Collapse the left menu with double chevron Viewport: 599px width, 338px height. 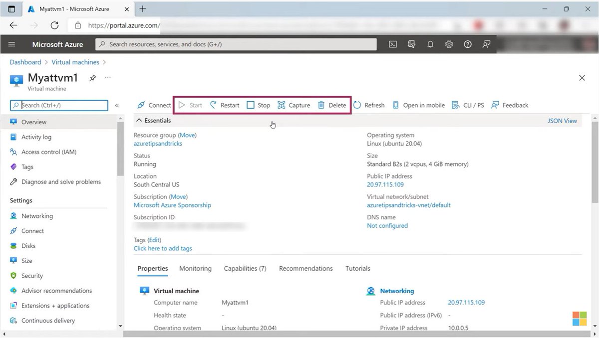(117, 105)
